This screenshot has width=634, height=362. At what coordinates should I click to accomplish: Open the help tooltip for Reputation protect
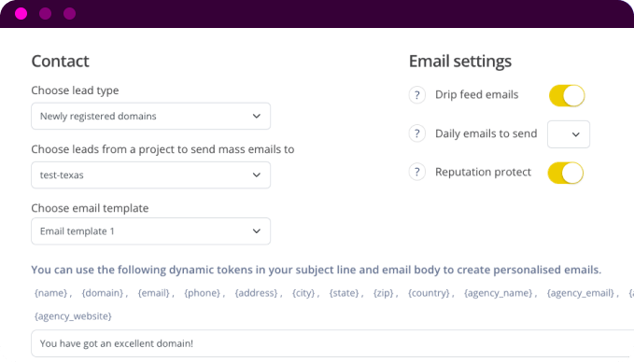point(416,172)
